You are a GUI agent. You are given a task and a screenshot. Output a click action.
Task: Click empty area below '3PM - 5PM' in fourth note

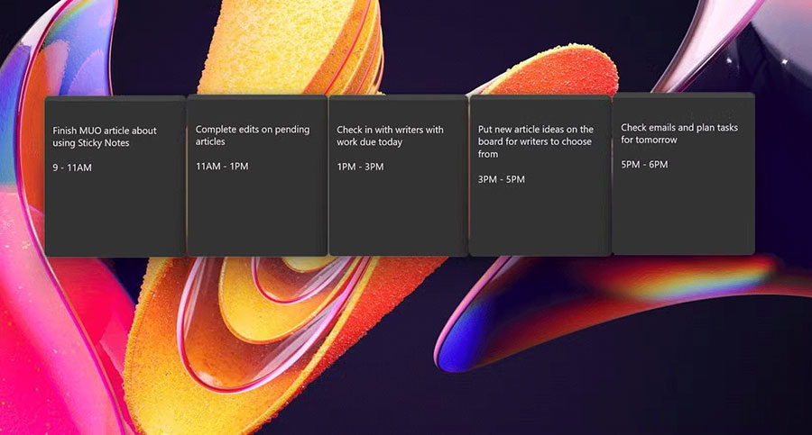pos(540,221)
